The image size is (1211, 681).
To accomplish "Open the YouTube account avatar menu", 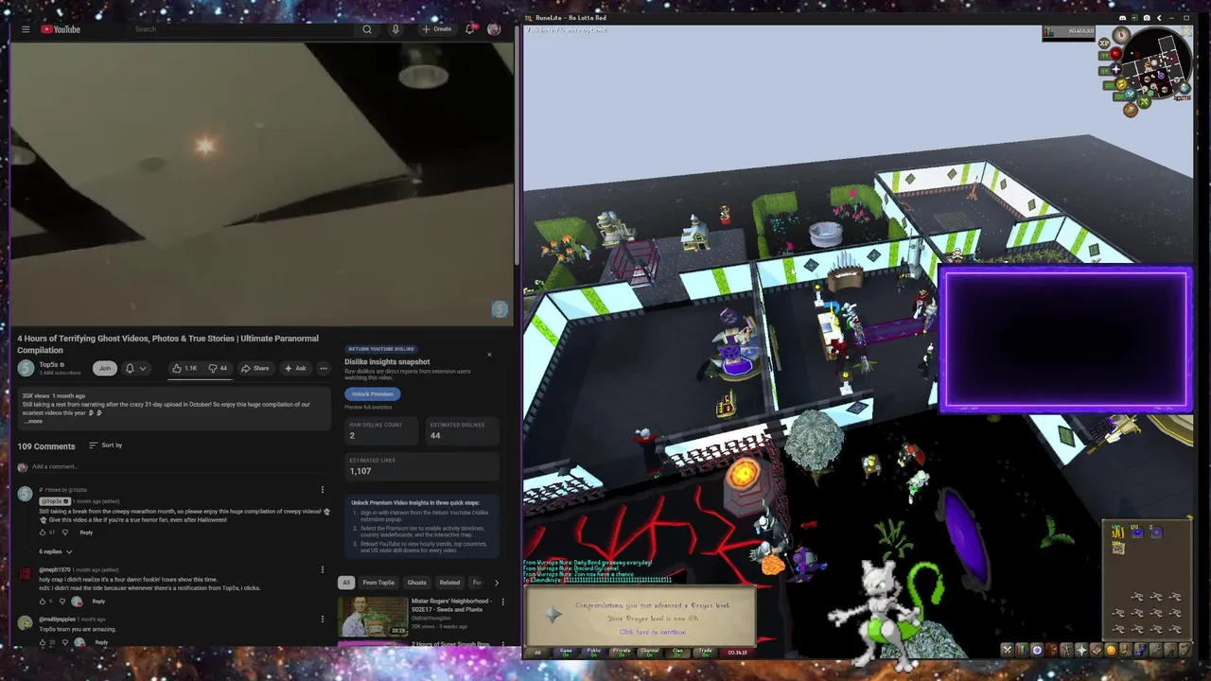I will point(494,29).
